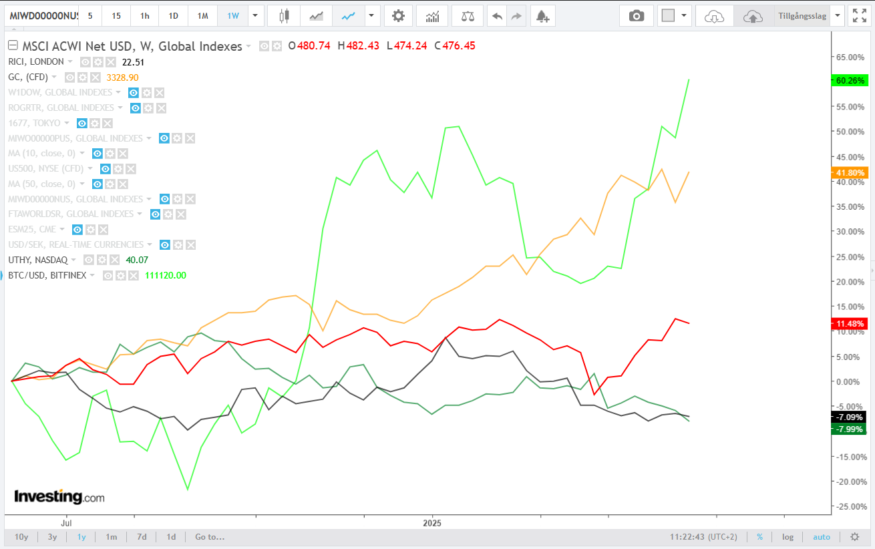
Task: Click the 'Go to...' button
Action: 210,537
